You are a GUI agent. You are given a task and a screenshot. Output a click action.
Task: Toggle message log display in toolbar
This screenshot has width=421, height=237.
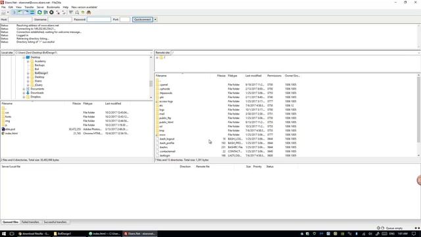click(x=14, y=13)
